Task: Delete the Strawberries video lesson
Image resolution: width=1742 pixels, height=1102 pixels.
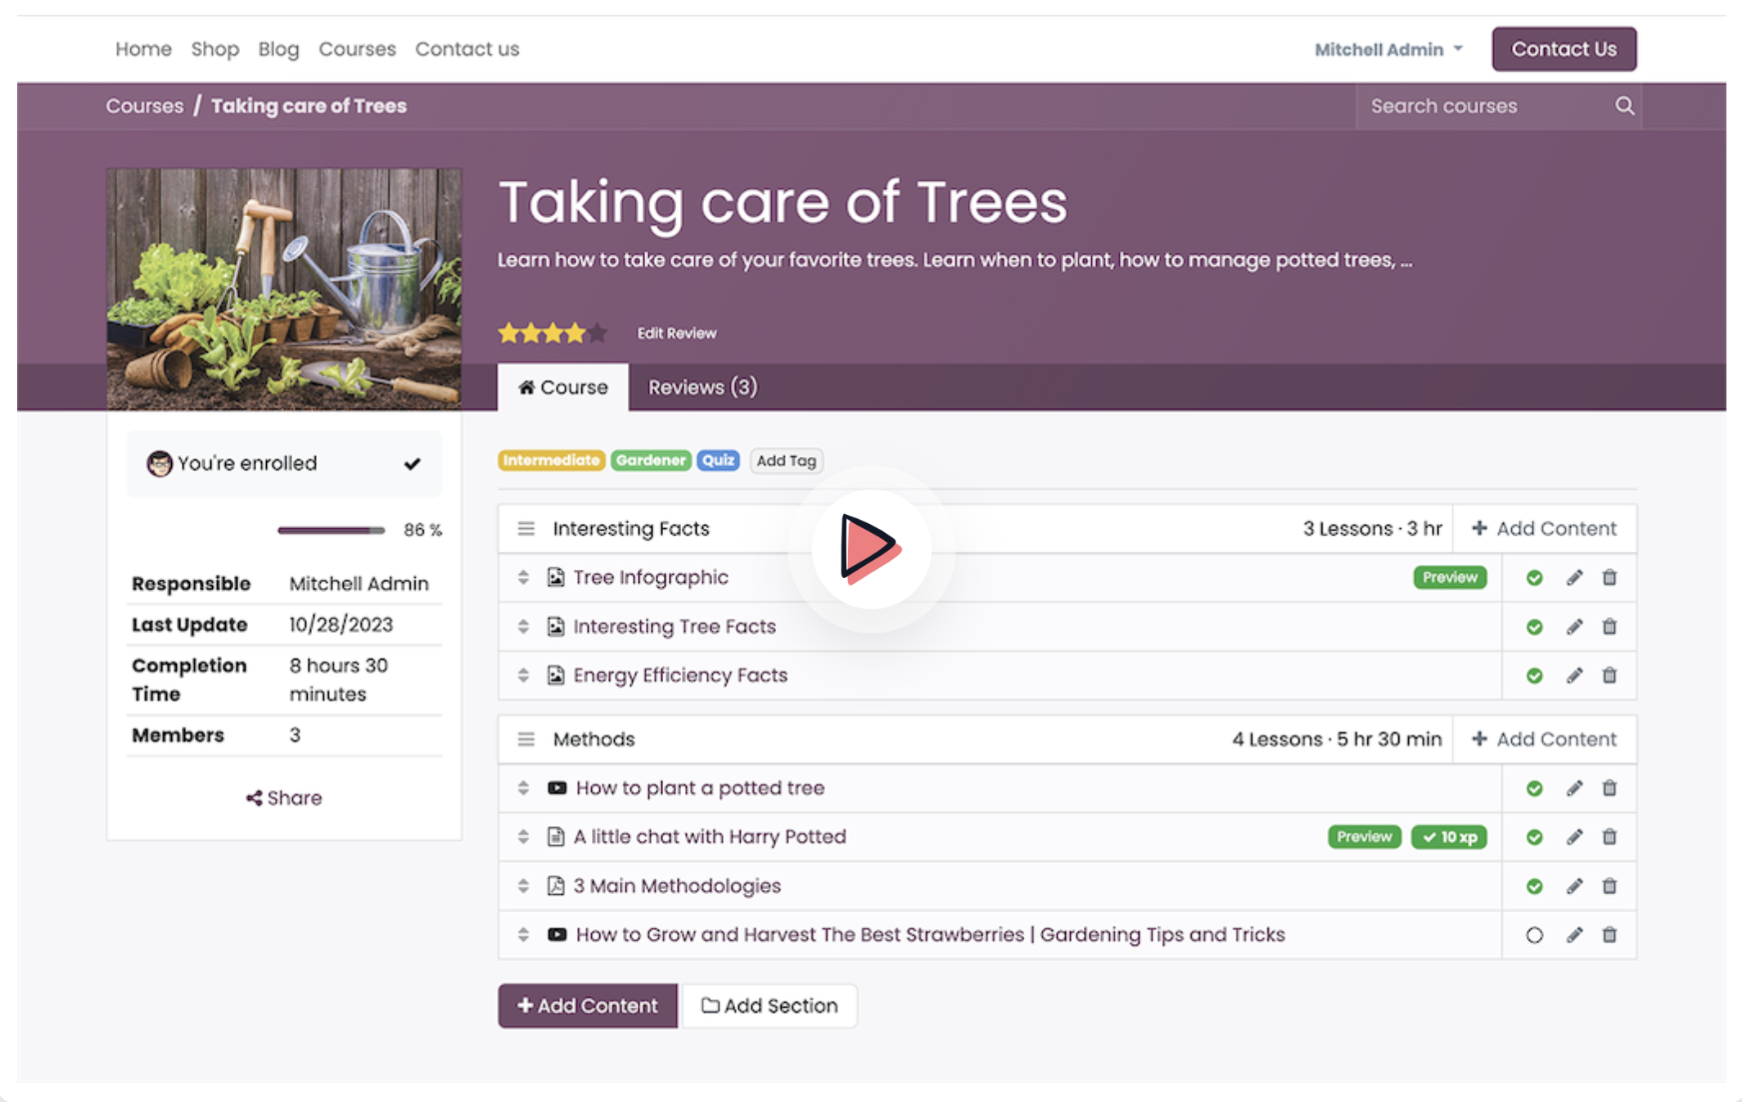Action: click(x=1609, y=935)
